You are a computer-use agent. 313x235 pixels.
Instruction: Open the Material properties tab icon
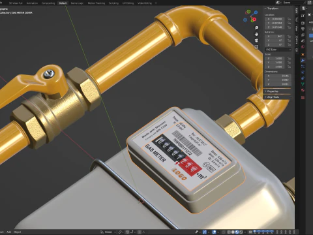click(x=303, y=90)
